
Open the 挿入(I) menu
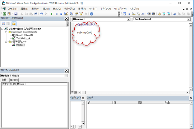tap(46, 9)
